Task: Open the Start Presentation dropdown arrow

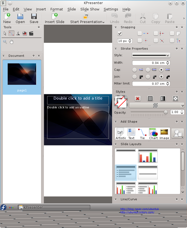Action: pyautogui.click(x=103, y=22)
